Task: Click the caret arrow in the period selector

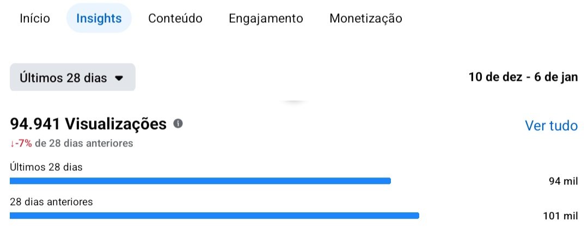Action: 119,78
